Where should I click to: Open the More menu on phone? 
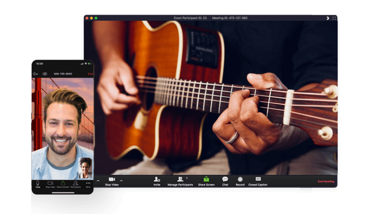click(88, 183)
